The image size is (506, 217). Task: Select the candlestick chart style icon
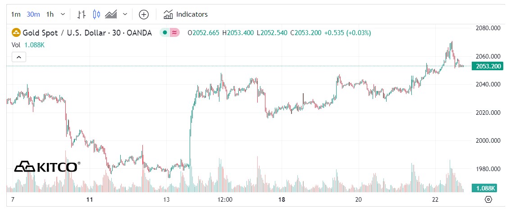point(96,14)
